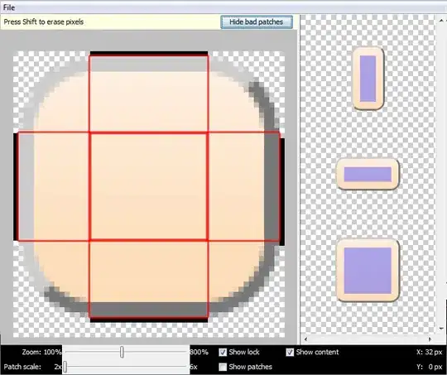
Task: Click the preview horizontal scroll left arrow
Action: [306, 339]
